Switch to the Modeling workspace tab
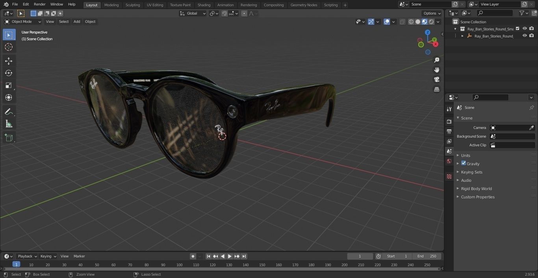The image size is (538, 278). (x=111, y=5)
